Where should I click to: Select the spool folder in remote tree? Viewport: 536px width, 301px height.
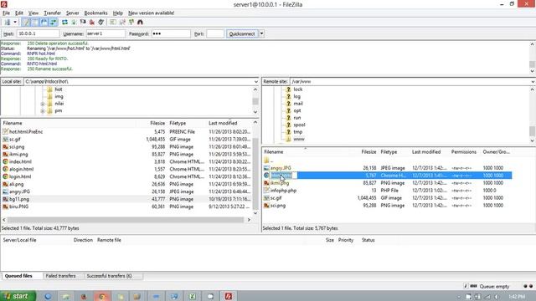point(299,125)
